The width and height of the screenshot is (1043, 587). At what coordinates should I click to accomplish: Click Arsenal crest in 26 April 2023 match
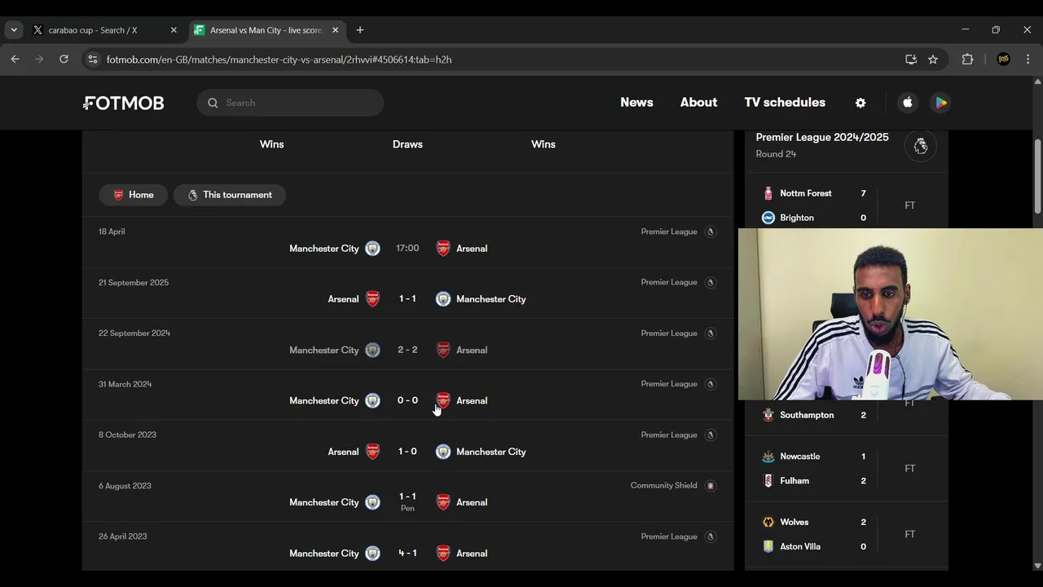443,553
